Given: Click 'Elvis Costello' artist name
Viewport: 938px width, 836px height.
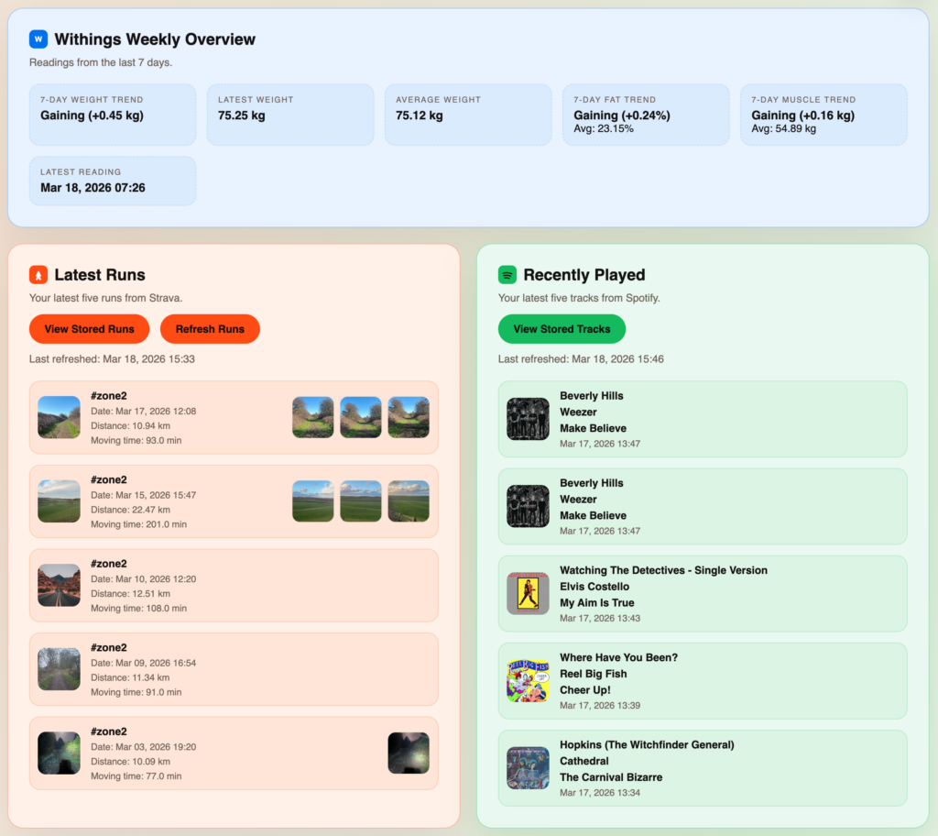Looking at the screenshot, I should tap(594, 587).
